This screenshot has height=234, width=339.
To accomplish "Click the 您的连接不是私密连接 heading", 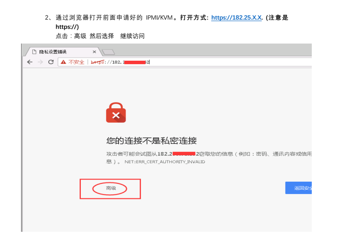I will (x=151, y=141).
